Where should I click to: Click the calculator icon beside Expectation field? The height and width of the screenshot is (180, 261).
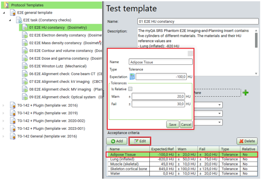[132, 76]
